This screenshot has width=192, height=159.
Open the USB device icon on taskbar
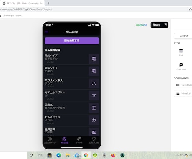point(104,155)
